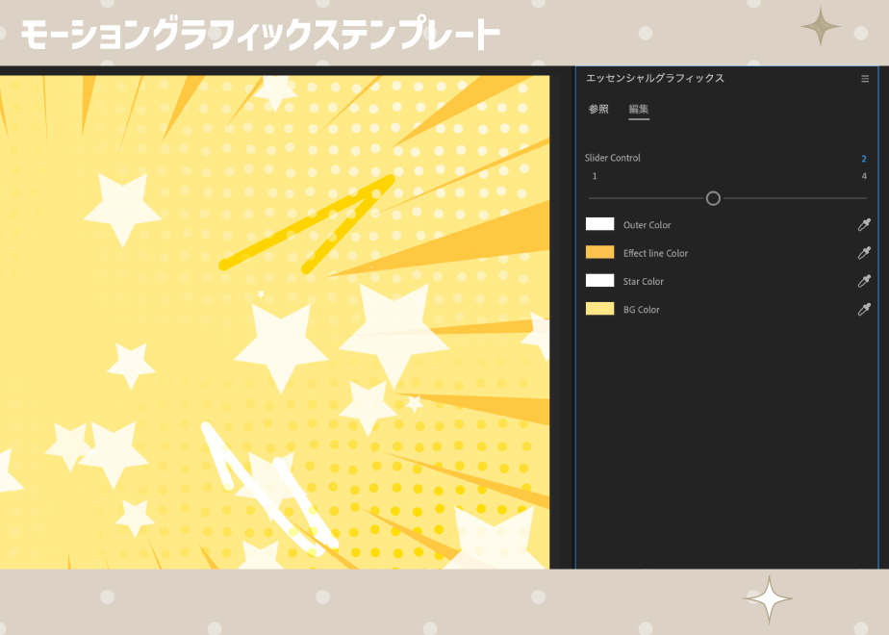
Task: Pick Outer Color with its eyedropper
Action: click(x=864, y=224)
